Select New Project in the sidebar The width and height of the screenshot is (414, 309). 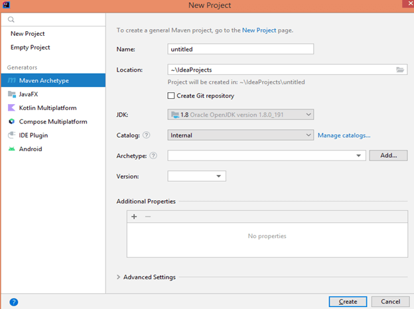28,34
